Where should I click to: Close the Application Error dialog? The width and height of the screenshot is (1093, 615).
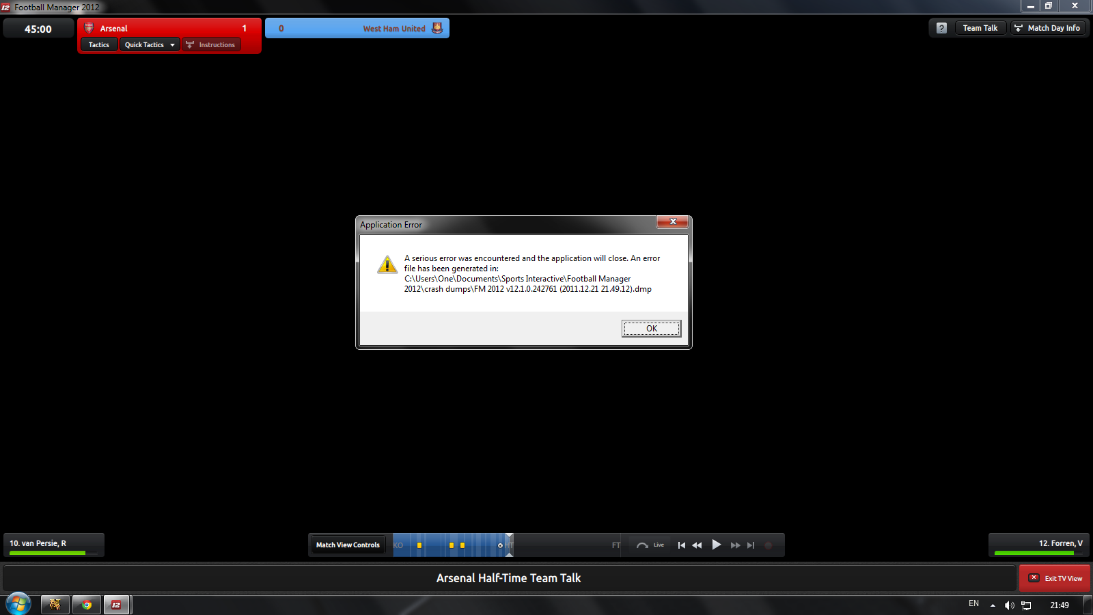673,222
